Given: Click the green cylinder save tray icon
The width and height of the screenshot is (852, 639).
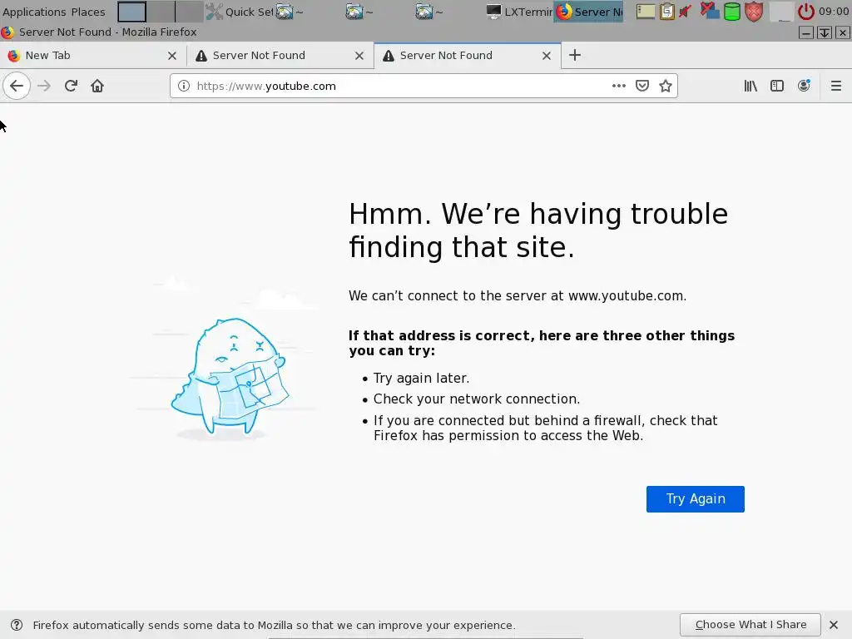Looking at the screenshot, I should 732,12.
